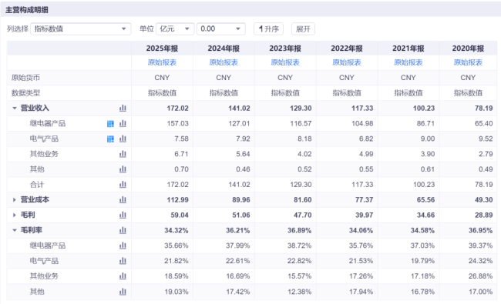Click the table detail icon beside 继电器产品
Viewport: 501px width, 304px height.
110,124
